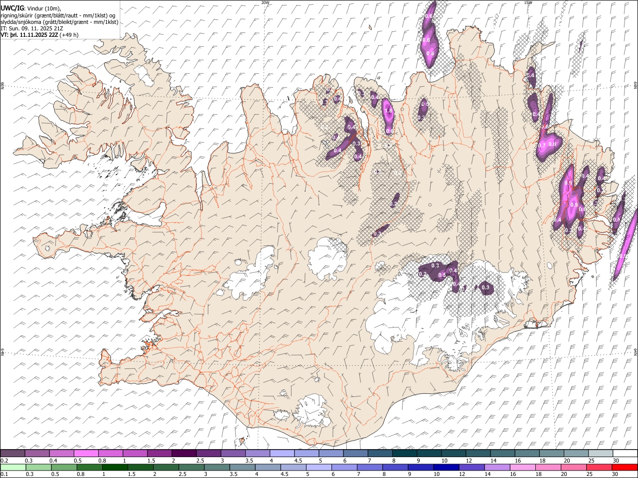Pick the violet 12 swatch in the lower row
Screen dimensions: 638x478
[x=471, y=467]
